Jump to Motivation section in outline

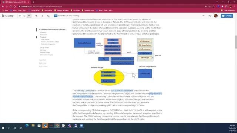click(x=43, y=35)
